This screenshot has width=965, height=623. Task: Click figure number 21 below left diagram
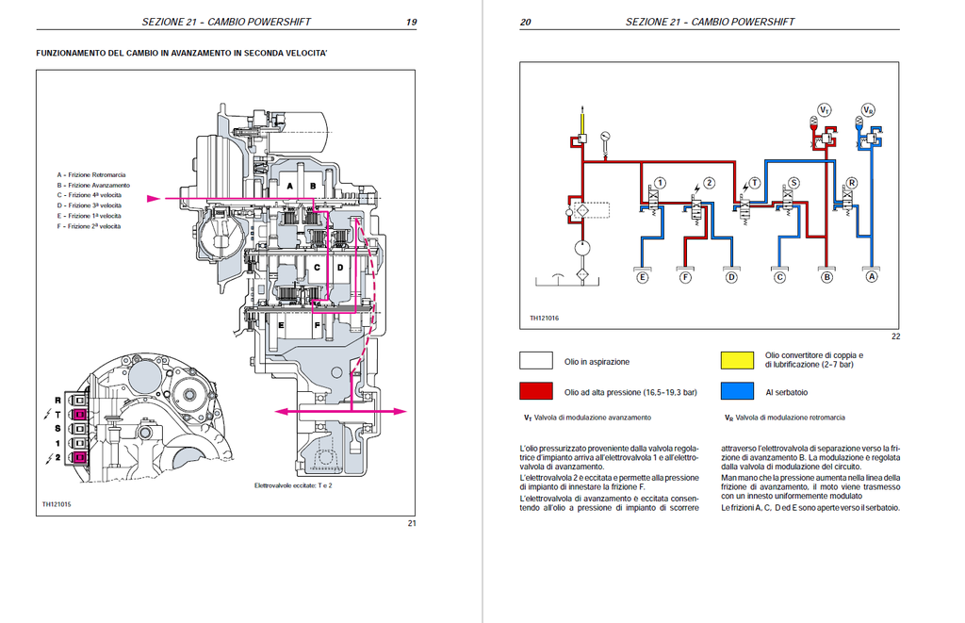412,523
